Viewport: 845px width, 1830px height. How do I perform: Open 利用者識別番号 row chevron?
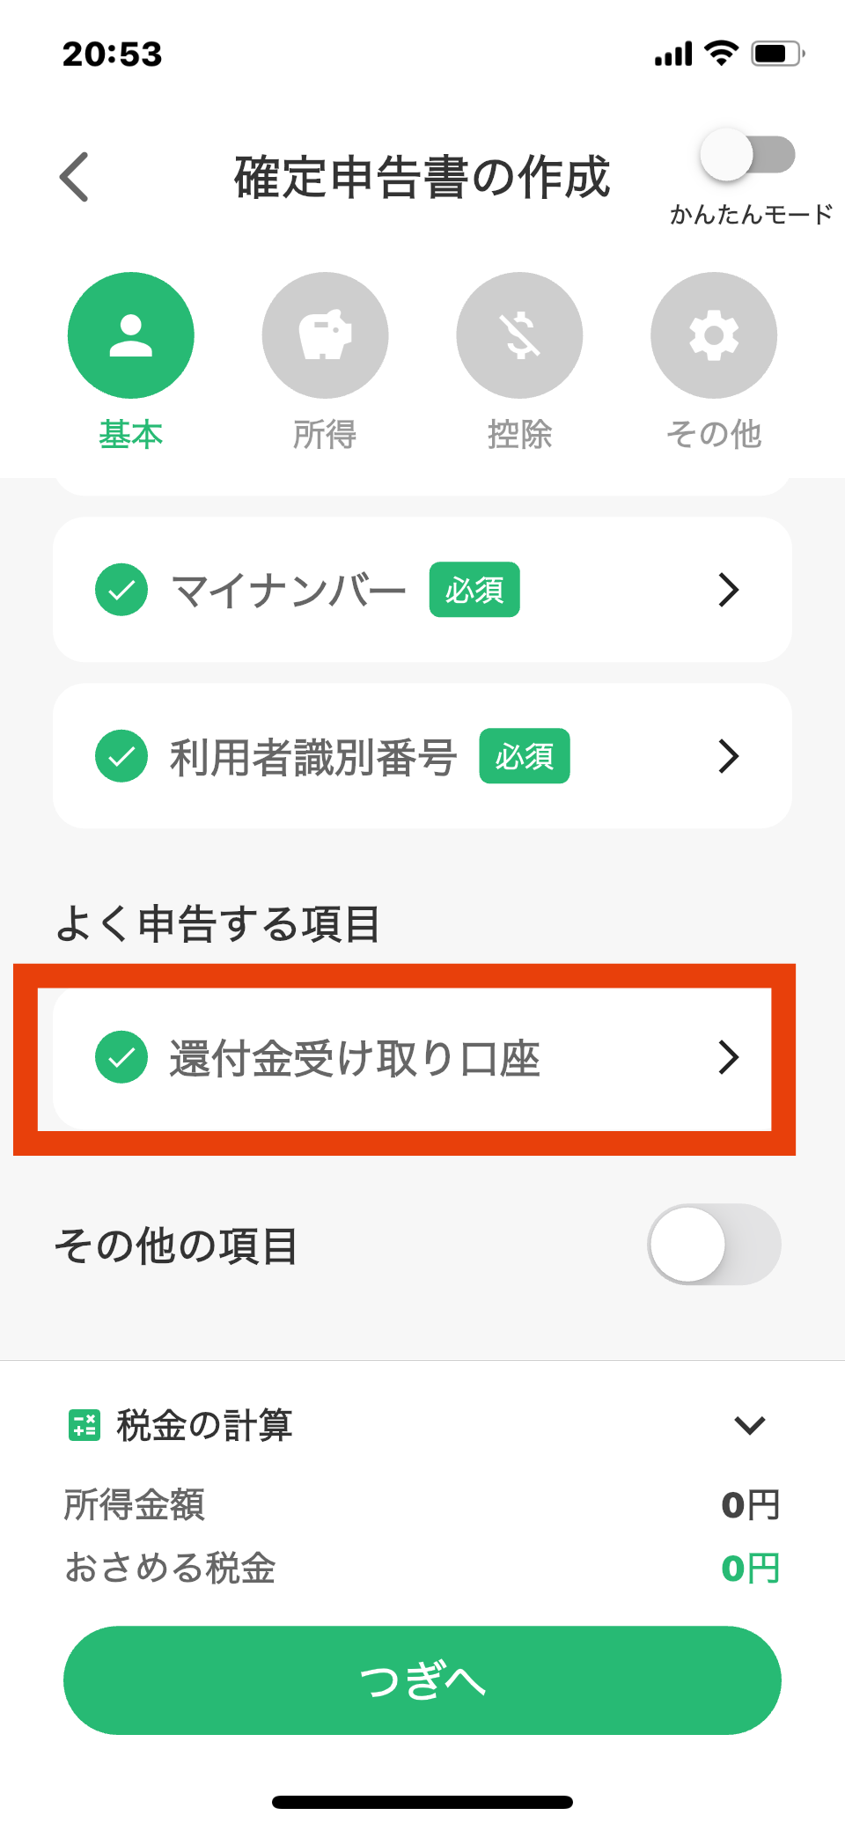[728, 756]
